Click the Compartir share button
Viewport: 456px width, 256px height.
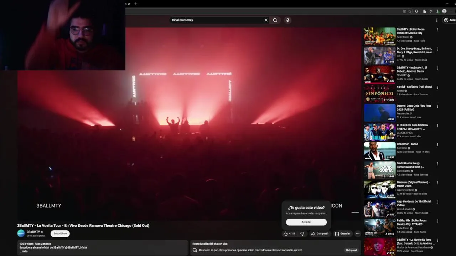pos(320,234)
